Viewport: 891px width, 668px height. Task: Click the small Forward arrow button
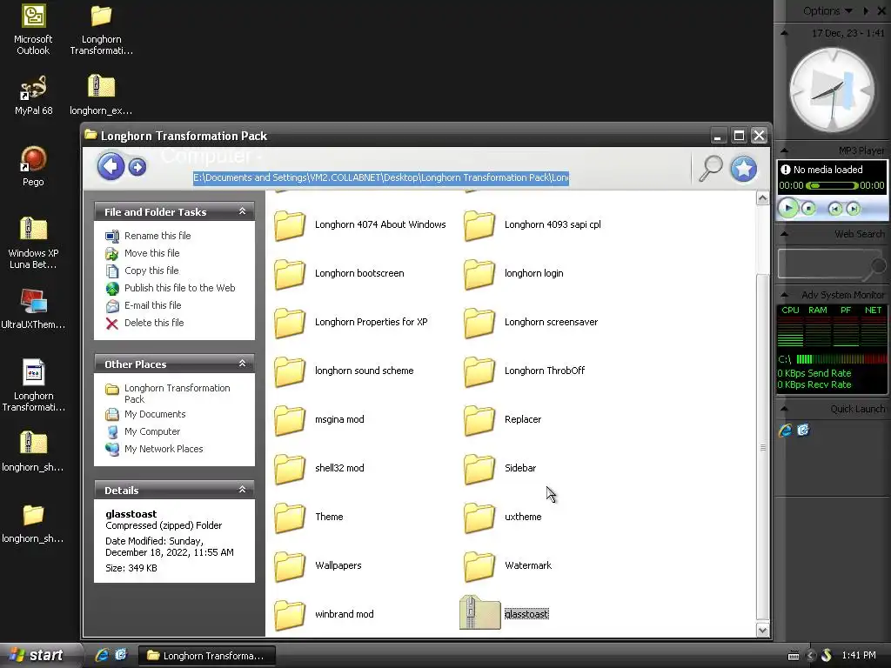tap(137, 167)
